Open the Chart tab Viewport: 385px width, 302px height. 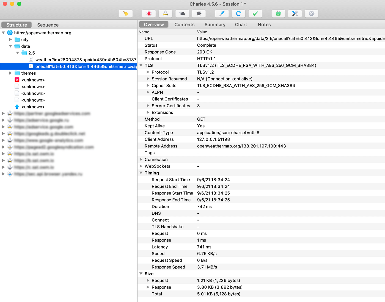pos(241,24)
